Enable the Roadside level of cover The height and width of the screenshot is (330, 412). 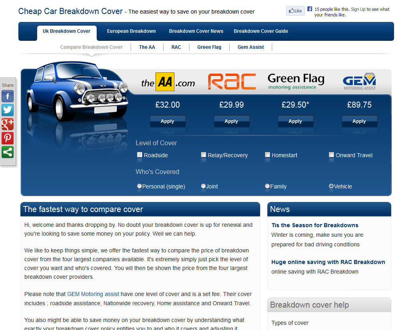click(x=139, y=154)
